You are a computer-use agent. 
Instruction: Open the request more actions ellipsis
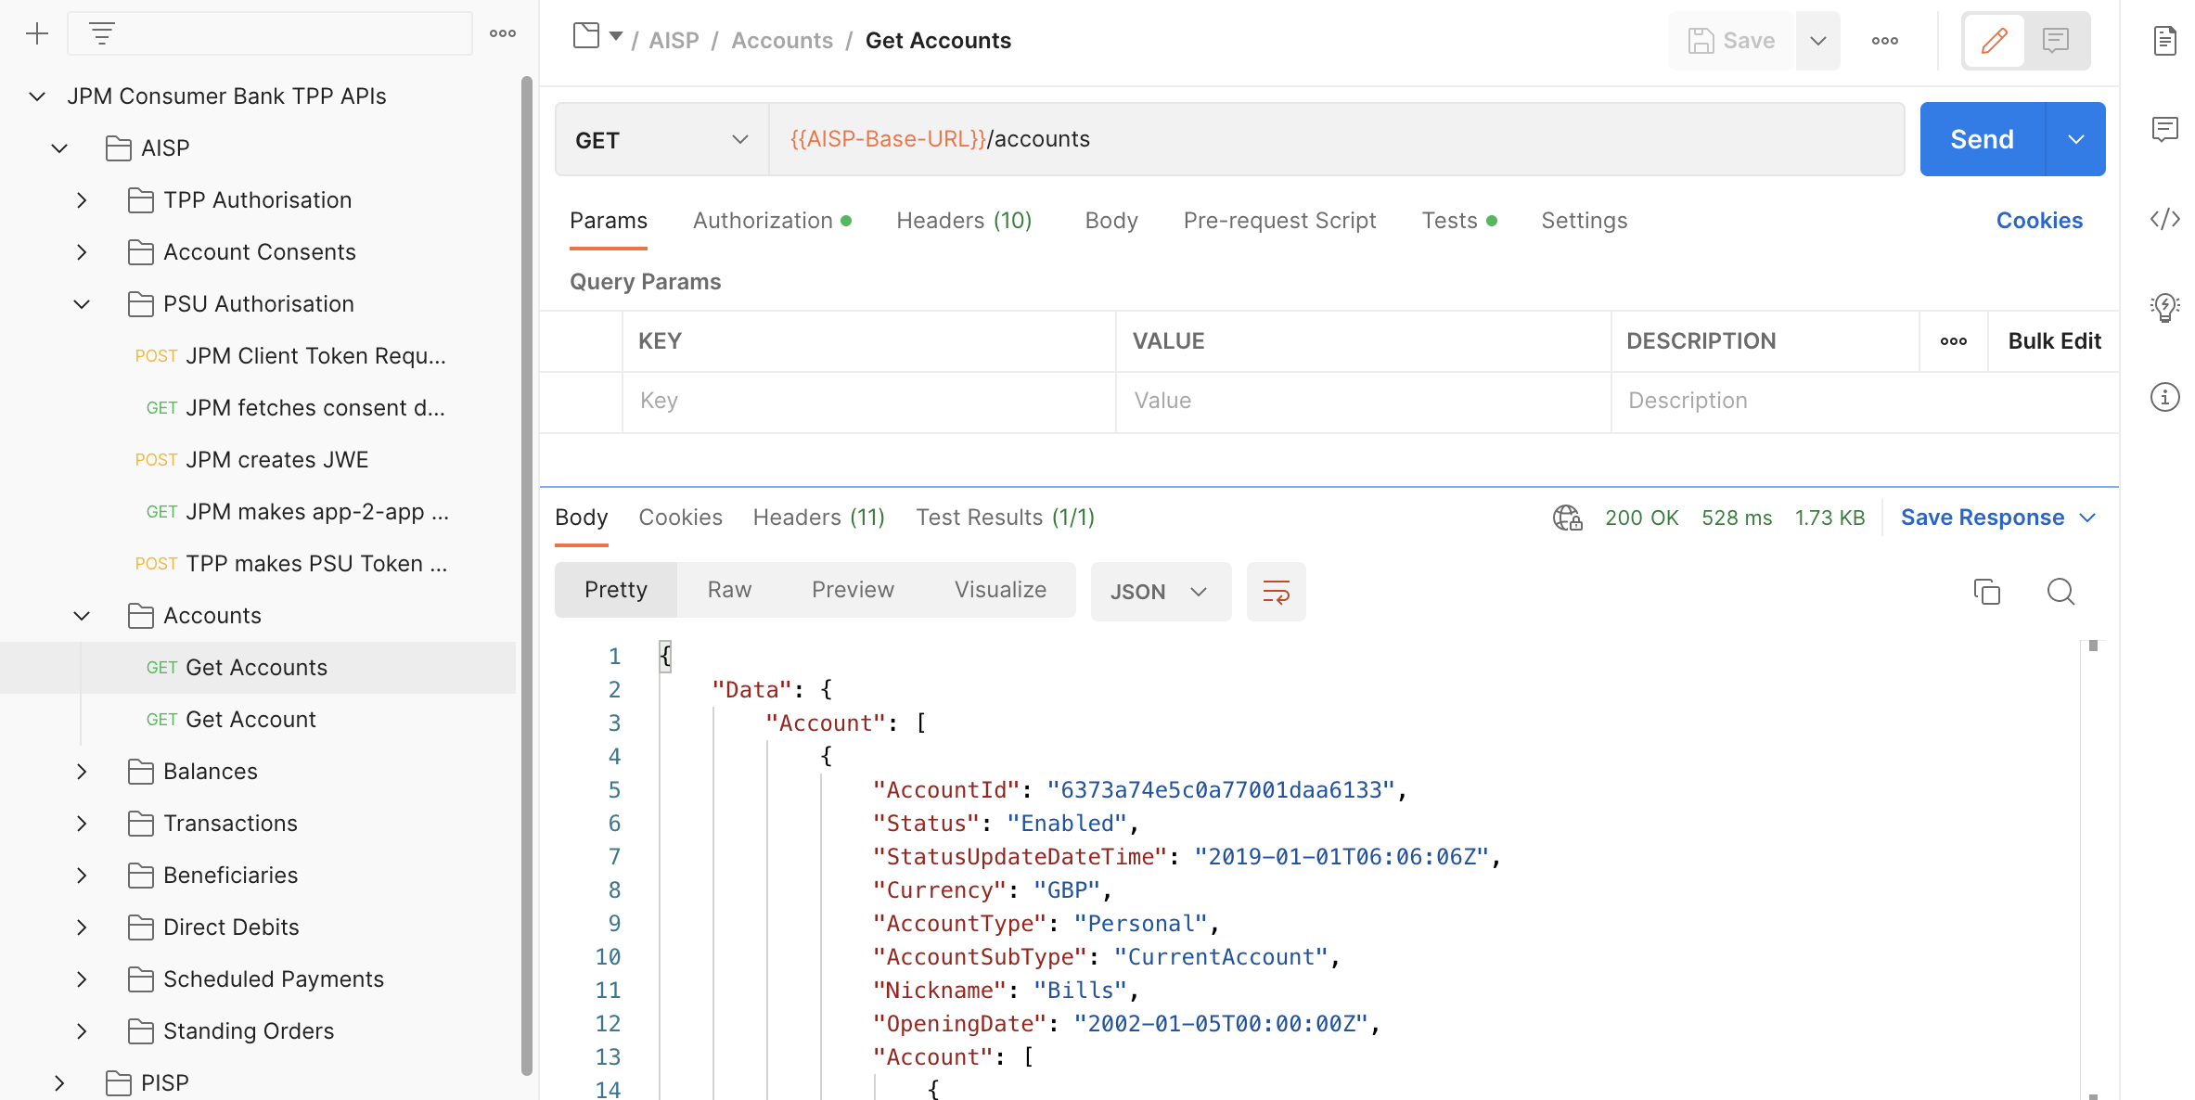[x=1884, y=41]
